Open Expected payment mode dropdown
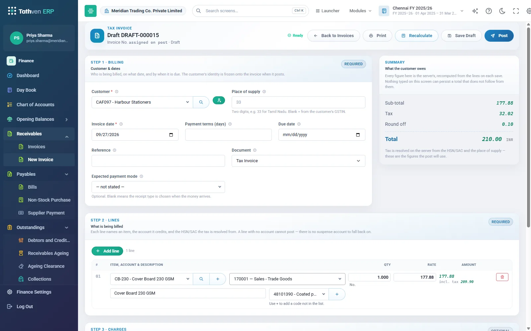 [x=158, y=187]
